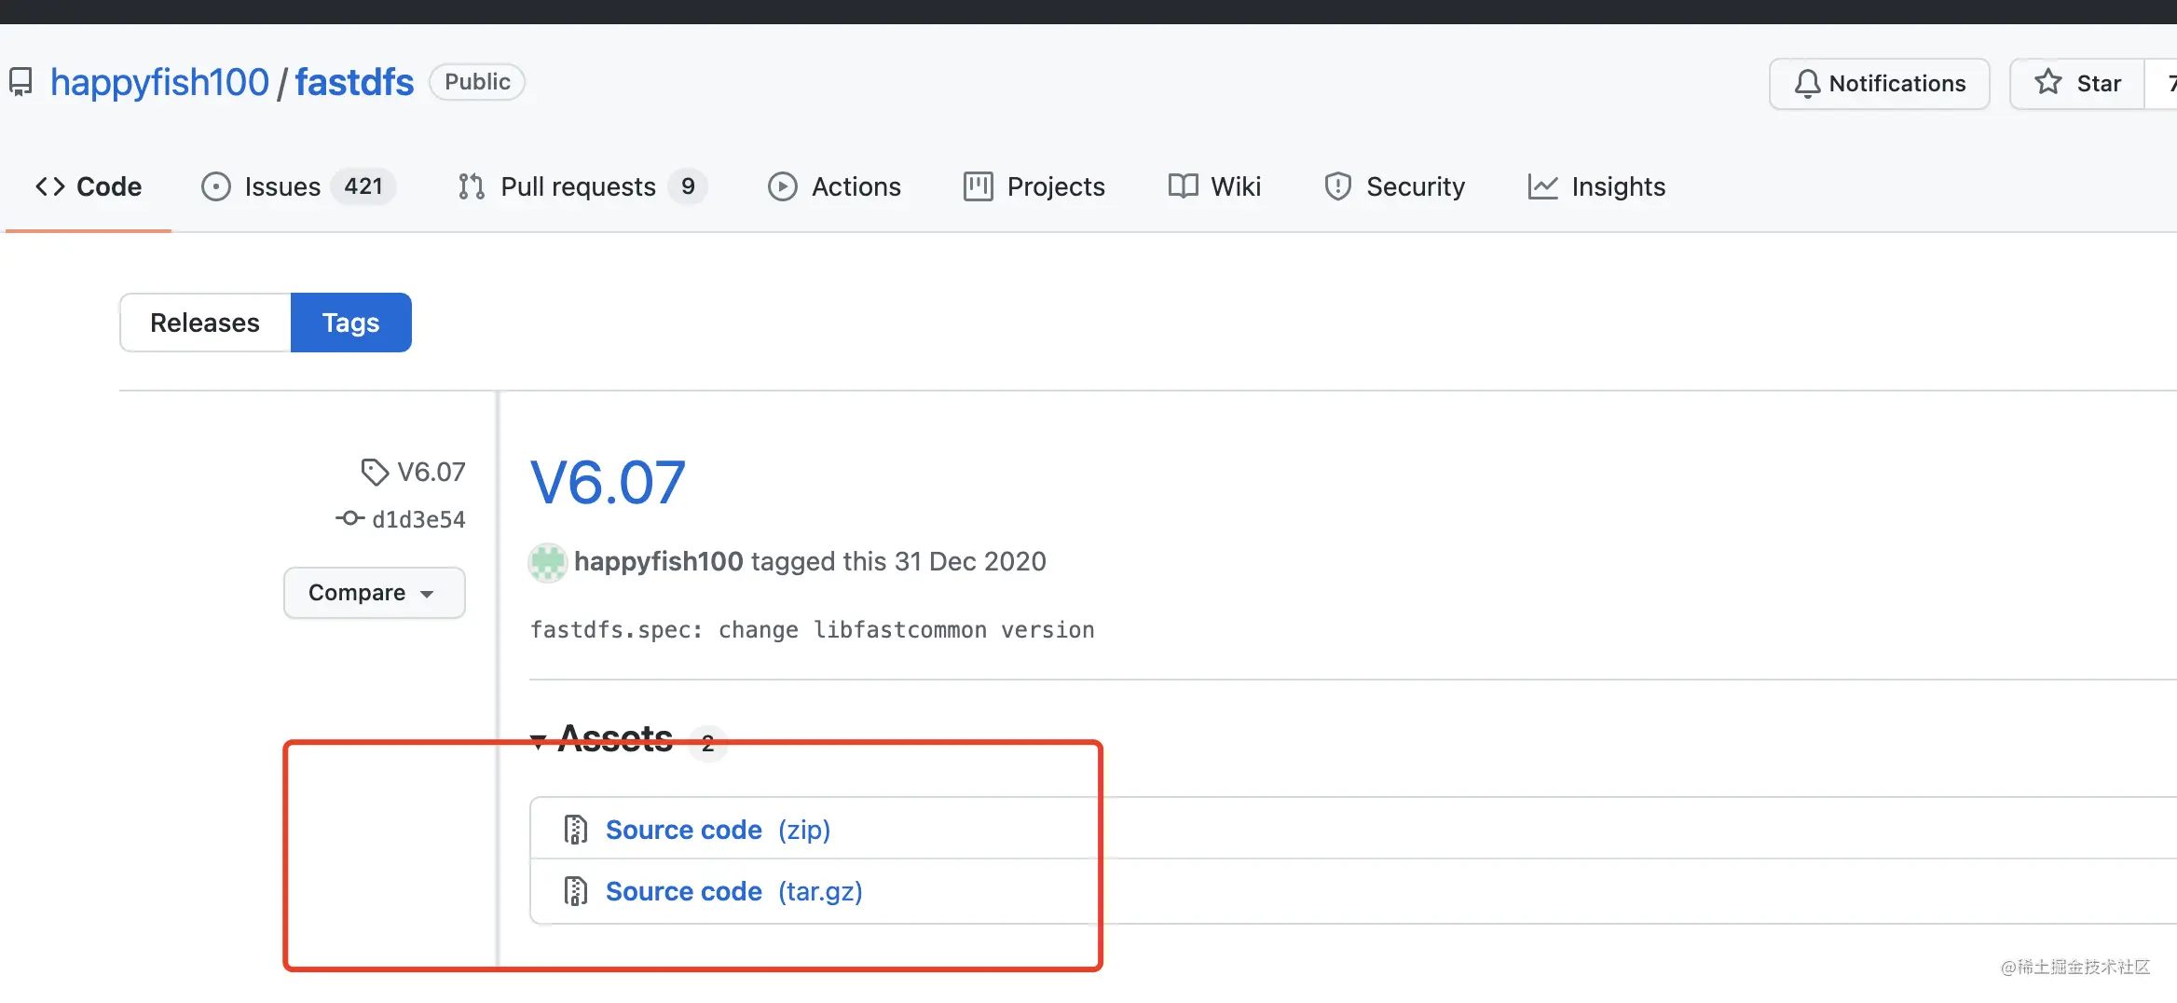Viewport: 2177px width, 1003px height.
Task: Open the Issues tab
Action: 298,186
